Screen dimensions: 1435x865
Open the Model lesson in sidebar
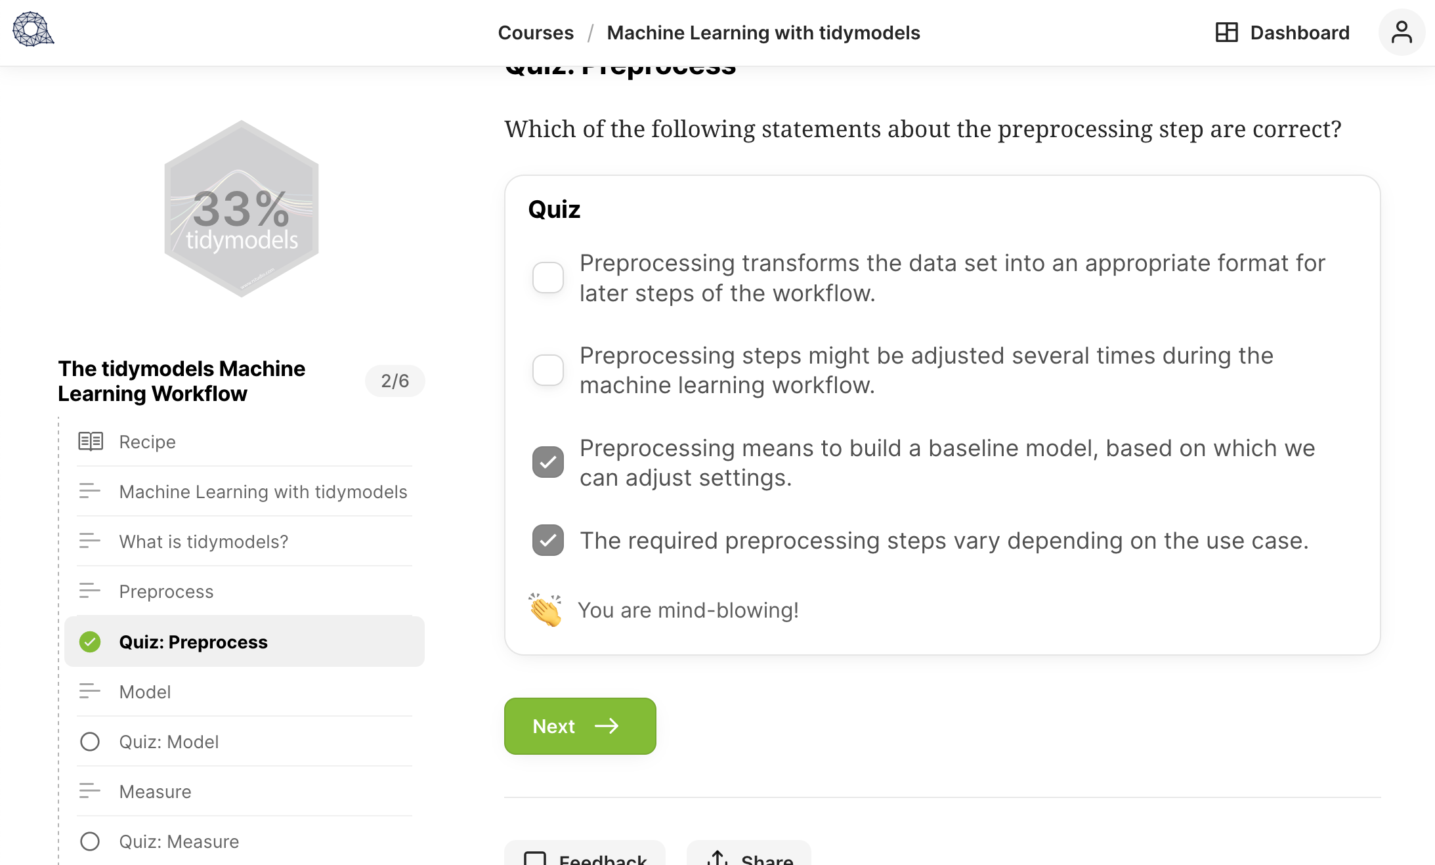coord(244,692)
